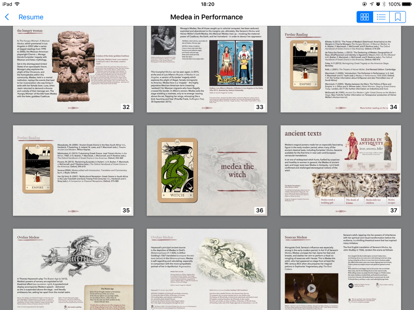
Task: Open page 34 Further Reading thumbnail
Action: [x=340, y=69]
